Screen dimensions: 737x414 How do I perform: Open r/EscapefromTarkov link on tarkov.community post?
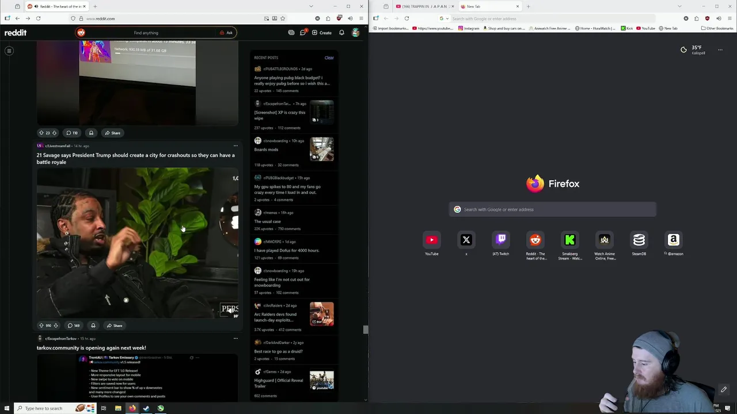[x=60, y=339]
